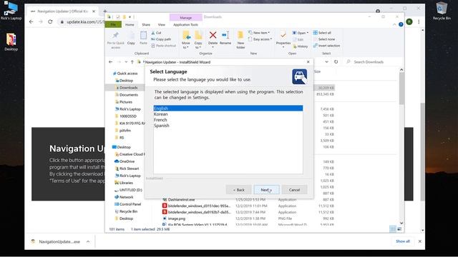458x257 pixels.
Task: Click Paste shortcut in Explorer ribbon
Action: tap(164, 46)
